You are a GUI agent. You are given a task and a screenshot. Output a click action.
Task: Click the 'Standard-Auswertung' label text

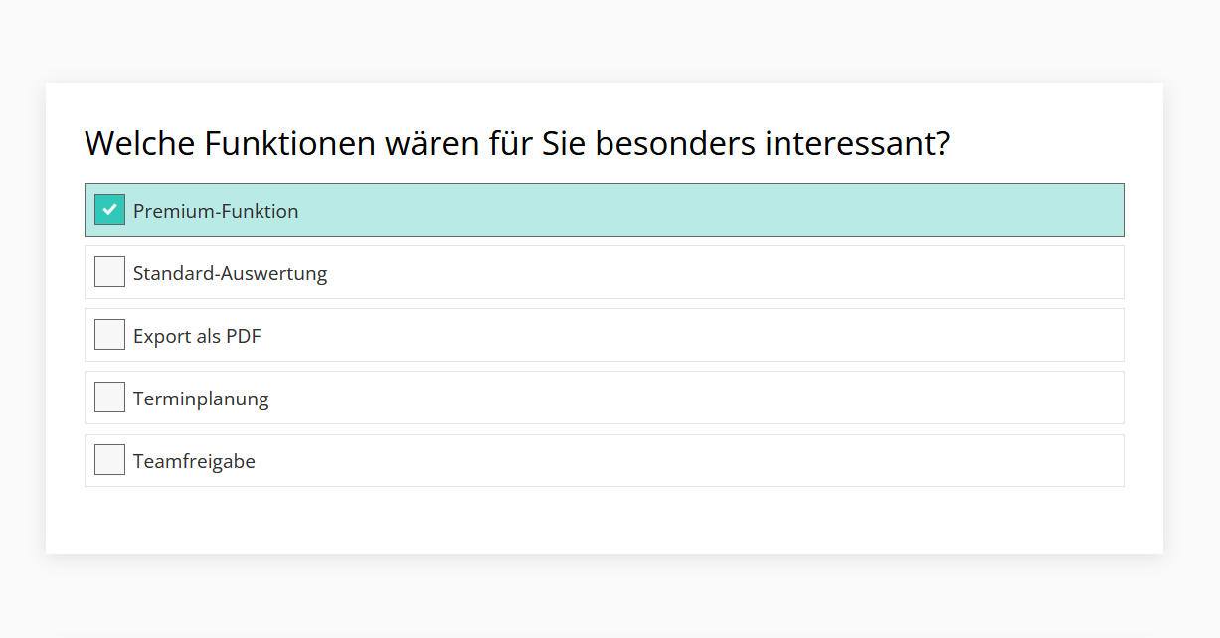[x=230, y=273]
